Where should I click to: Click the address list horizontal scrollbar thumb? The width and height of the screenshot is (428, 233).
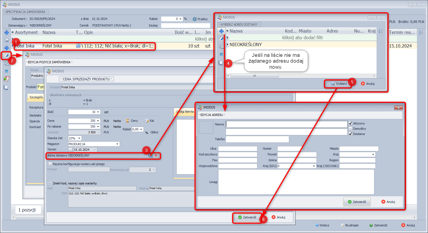point(254,76)
